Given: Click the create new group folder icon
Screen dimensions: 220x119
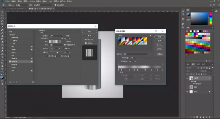Looking at the screenshot, I should [x=203, y=117].
